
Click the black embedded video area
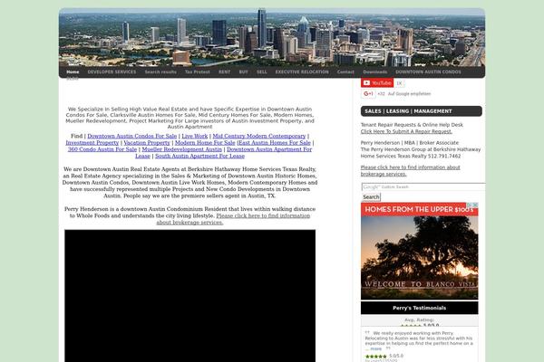tap(189, 296)
